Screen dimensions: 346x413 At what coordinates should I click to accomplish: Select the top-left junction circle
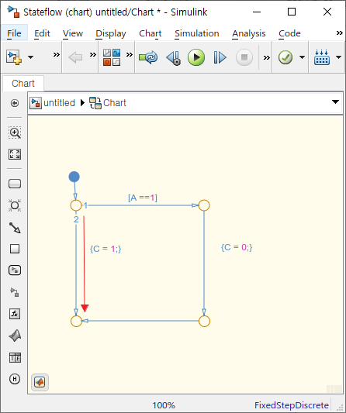click(x=76, y=205)
